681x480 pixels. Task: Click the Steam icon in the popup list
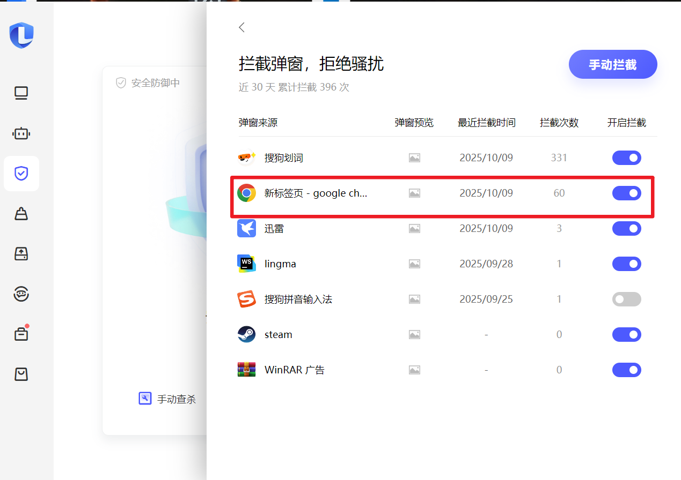246,334
